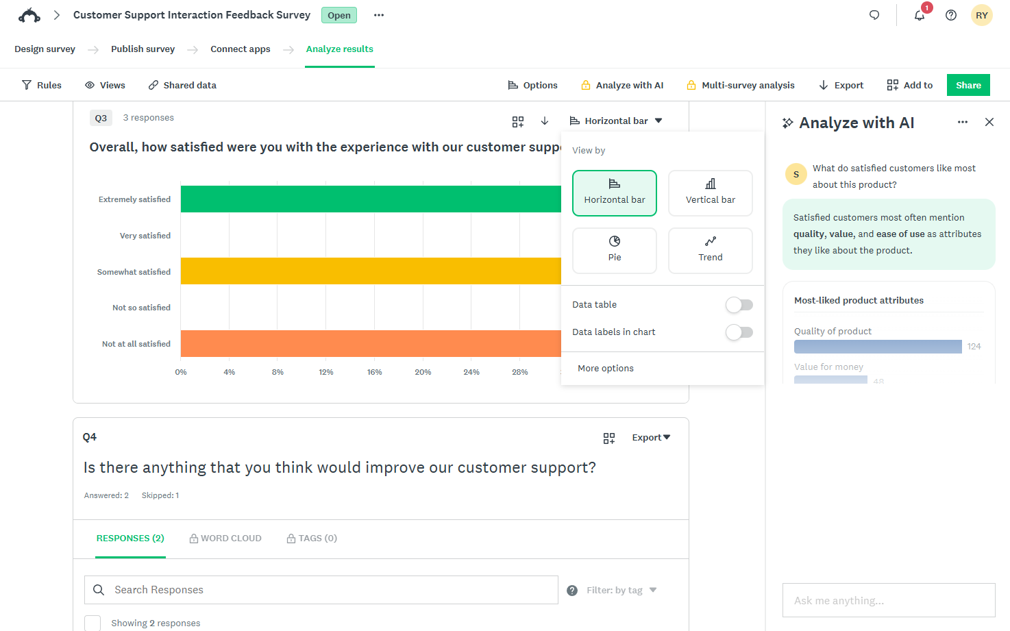Screen dimensions: 1010x631
Task: Open the Q4 Export dropdown
Action: pos(651,438)
